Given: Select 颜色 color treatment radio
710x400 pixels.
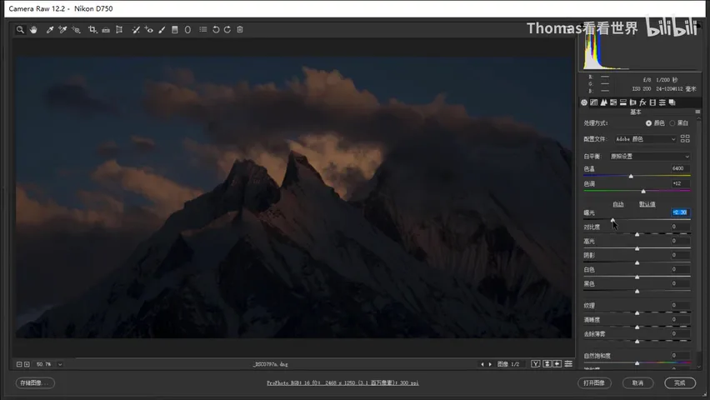Looking at the screenshot, I should 649,123.
